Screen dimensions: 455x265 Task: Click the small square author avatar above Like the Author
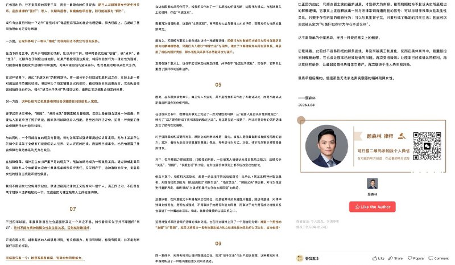373,184
